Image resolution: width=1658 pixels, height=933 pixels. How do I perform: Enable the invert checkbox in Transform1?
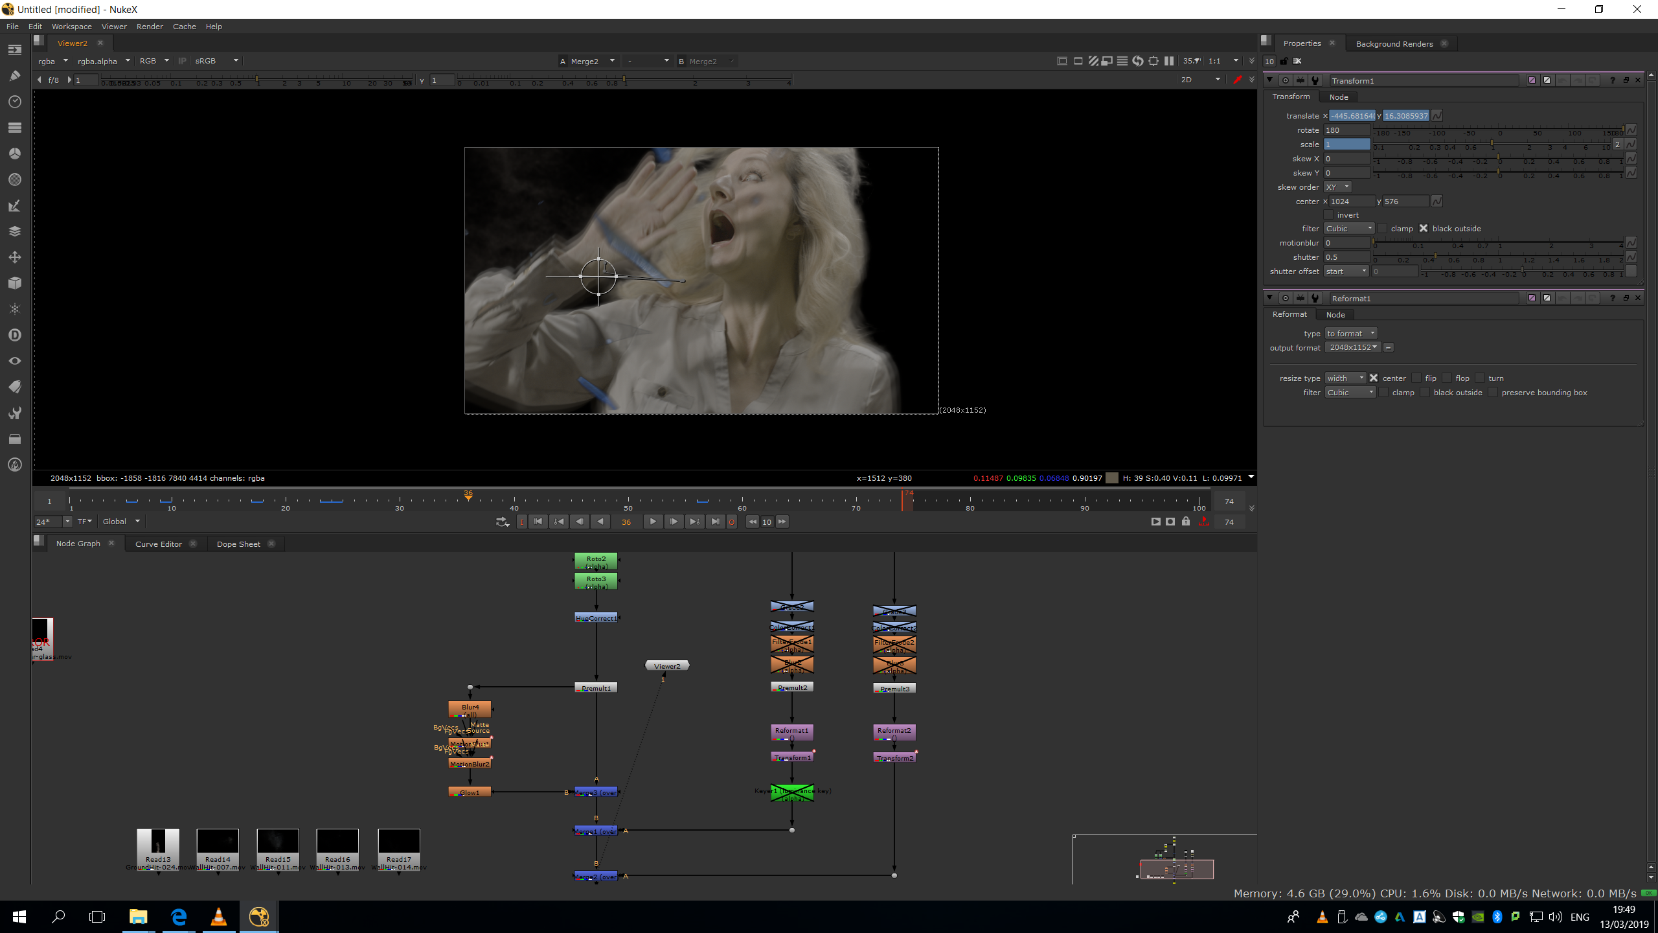point(1329,215)
